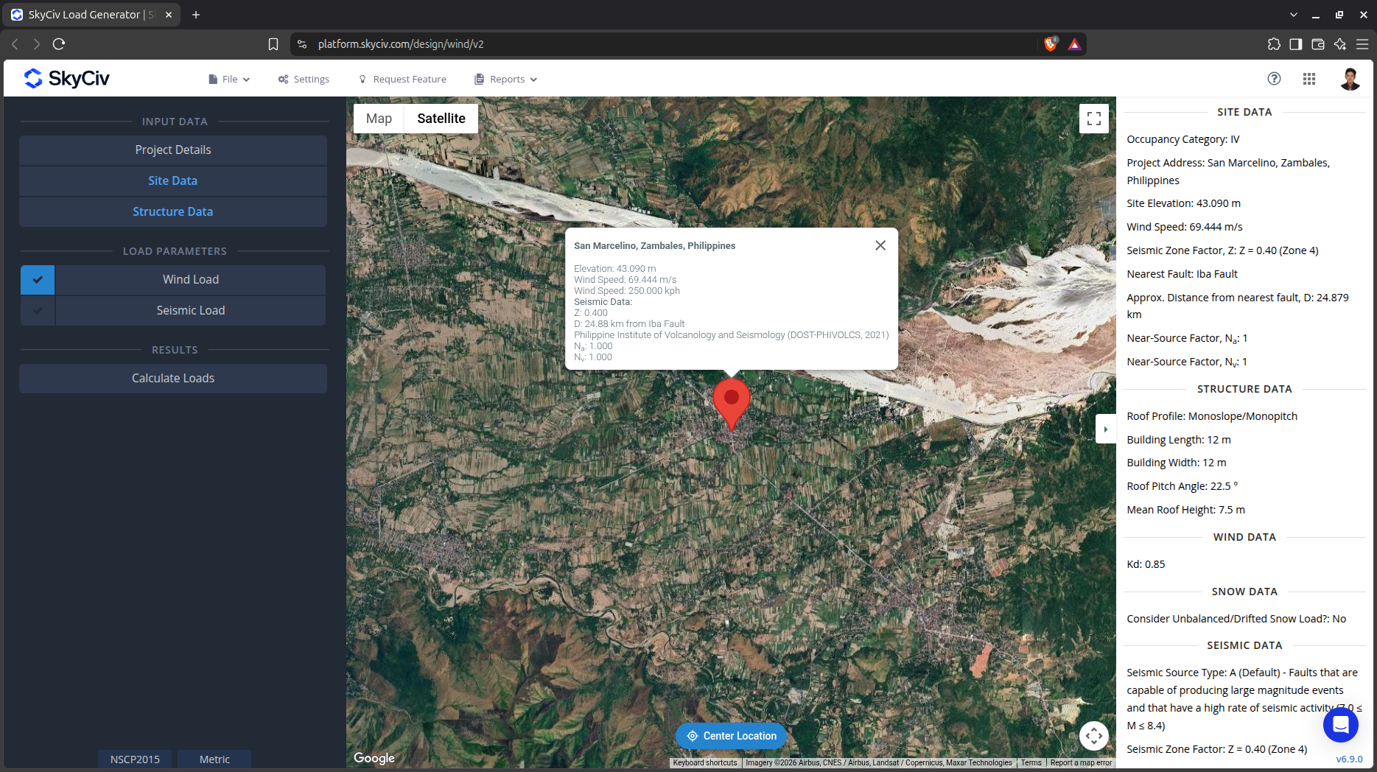1377x772 pixels.
Task: Open browser hamburger menu
Action: point(1362,44)
